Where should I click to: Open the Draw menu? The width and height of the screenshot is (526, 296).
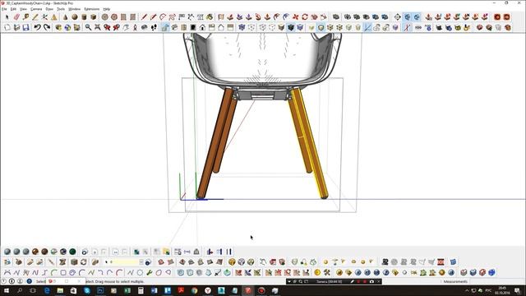[49, 9]
